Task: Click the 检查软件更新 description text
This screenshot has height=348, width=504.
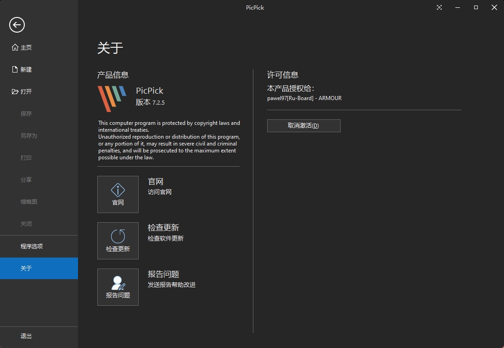Action: [166, 238]
